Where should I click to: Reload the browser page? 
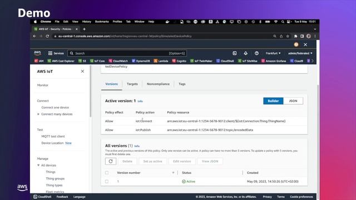[47, 36]
